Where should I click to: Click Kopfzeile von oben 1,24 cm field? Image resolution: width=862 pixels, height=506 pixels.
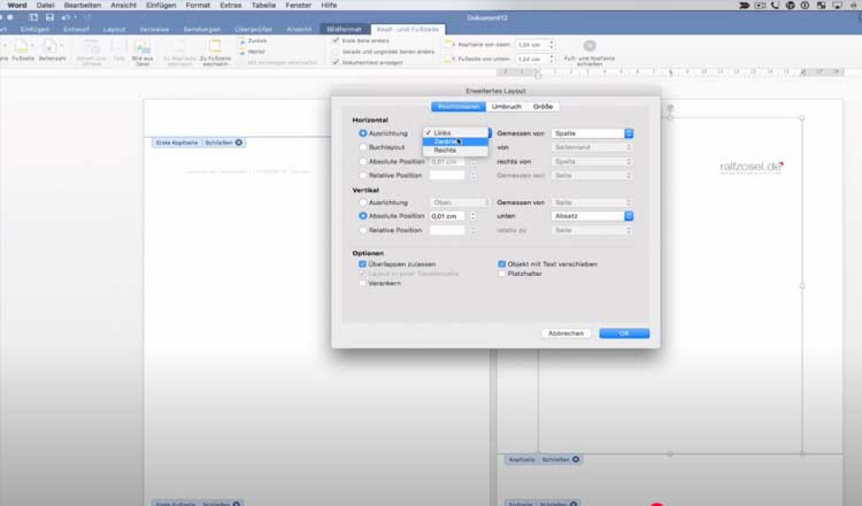click(531, 45)
